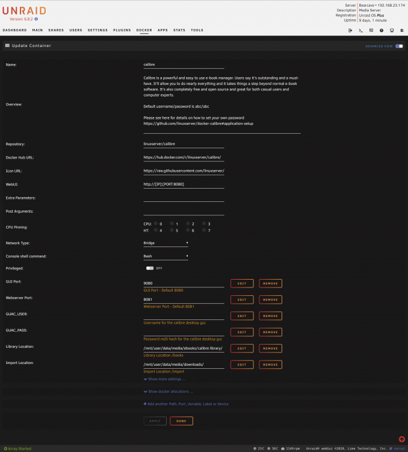Click the Done button
Viewport: 408px width, 452px height.
click(181, 421)
